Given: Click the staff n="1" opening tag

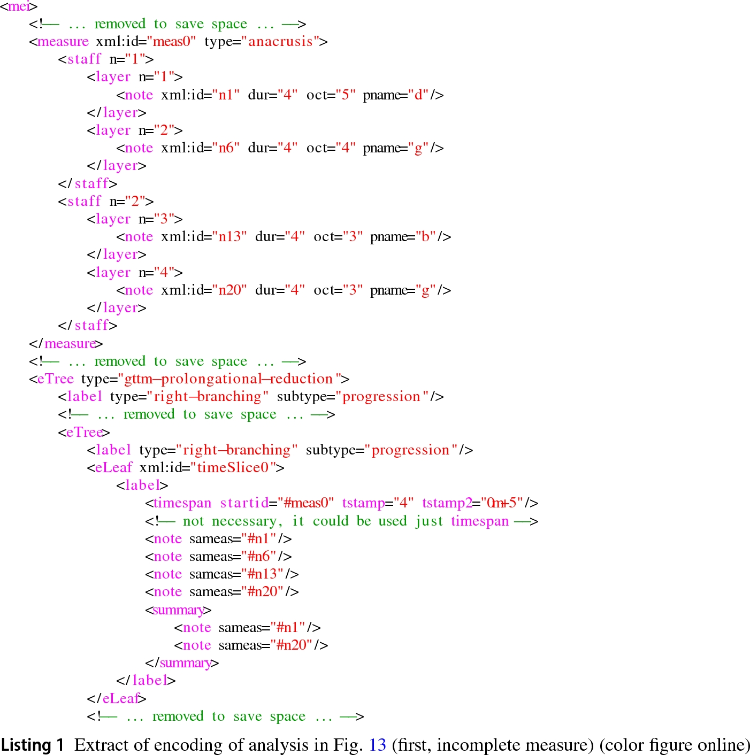Looking at the screenshot, I should [x=106, y=59].
